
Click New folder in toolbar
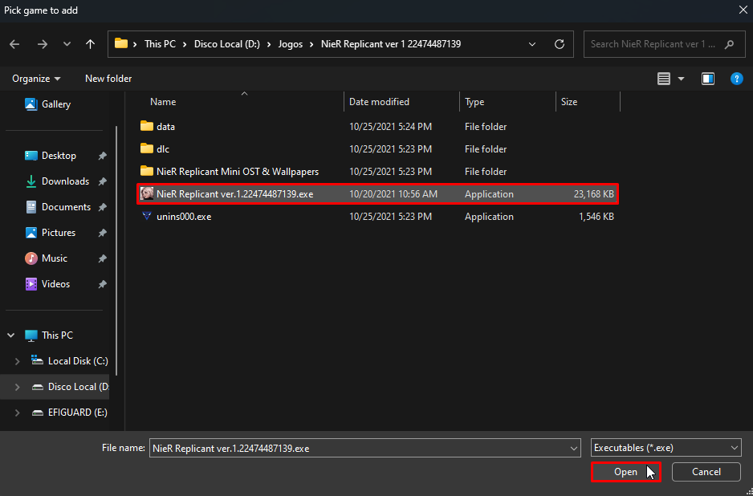coord(108,79)
